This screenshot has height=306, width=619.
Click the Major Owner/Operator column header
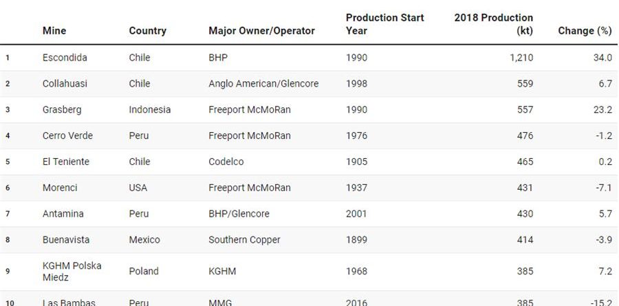pyautogui.click(x=261, y=31)
